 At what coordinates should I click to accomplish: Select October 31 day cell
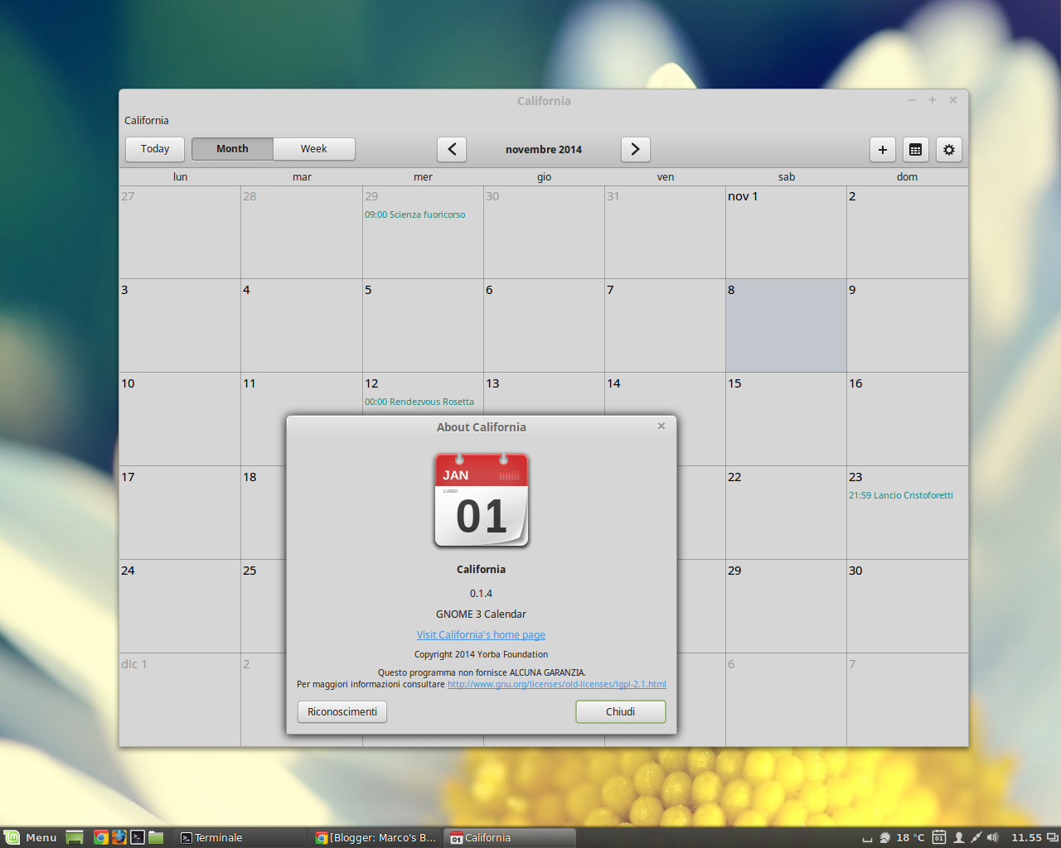pos(665,232)
